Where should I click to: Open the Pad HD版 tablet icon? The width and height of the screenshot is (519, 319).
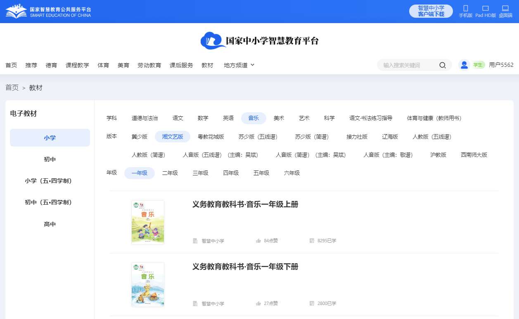tap(486, 8)
